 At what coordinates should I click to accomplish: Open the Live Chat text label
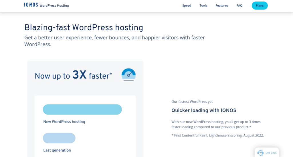(x=271, y=153)
